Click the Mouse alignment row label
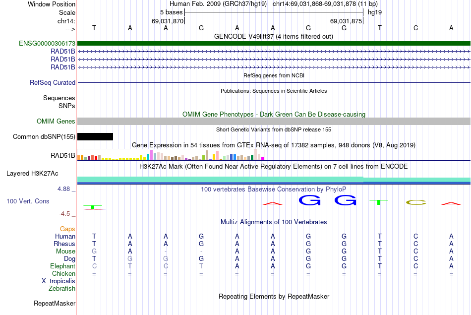 65,252
